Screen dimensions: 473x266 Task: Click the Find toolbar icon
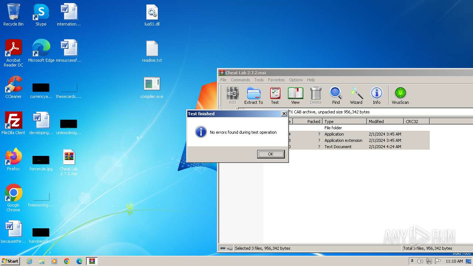[336, 96]
